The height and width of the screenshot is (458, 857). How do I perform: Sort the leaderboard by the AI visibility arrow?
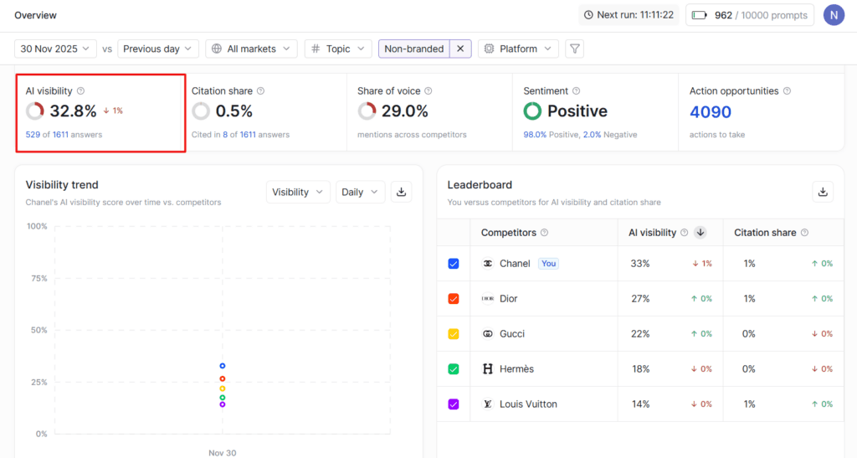[700, 232]
